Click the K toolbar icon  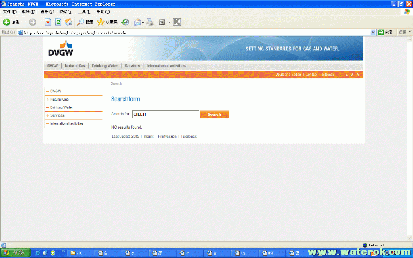[x=177, y=22]
